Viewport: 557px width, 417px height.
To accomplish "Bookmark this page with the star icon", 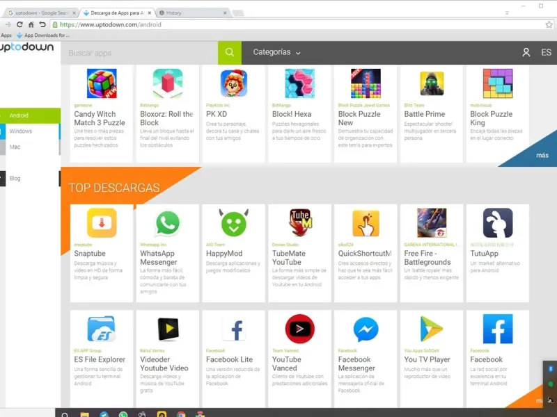I will [x=549, y=24].
